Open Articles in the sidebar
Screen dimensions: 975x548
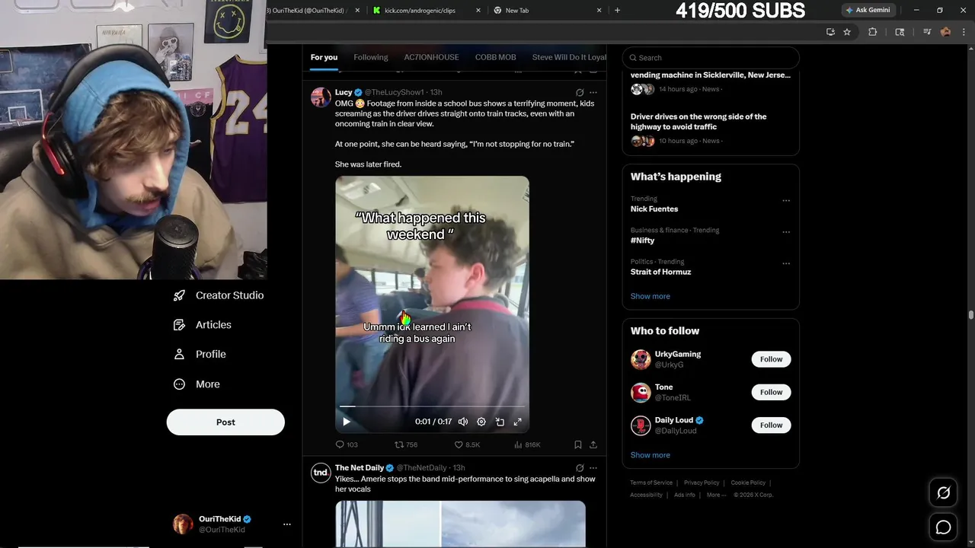(x=203, y=325)
